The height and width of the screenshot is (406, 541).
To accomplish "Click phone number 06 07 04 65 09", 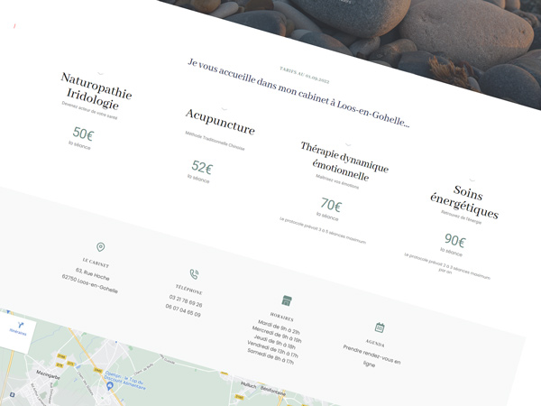I will 183,310.
